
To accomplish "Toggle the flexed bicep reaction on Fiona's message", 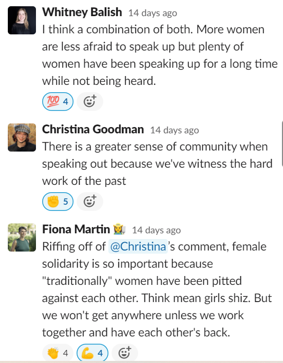I will [x=92, y=353].
